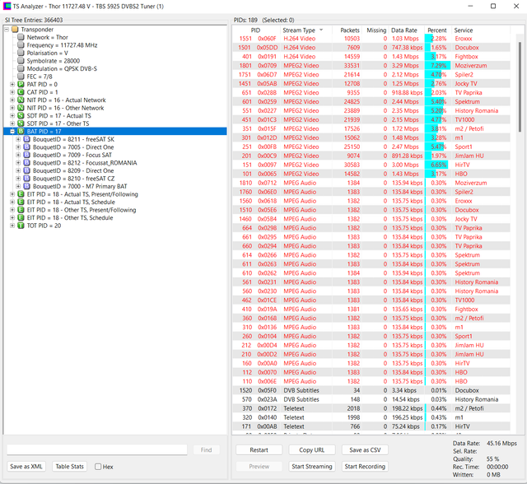Select the Eroxxx H.264 Video row PID 1551
The width and height of the screenshot is (527, 484).
coord(371,39)
